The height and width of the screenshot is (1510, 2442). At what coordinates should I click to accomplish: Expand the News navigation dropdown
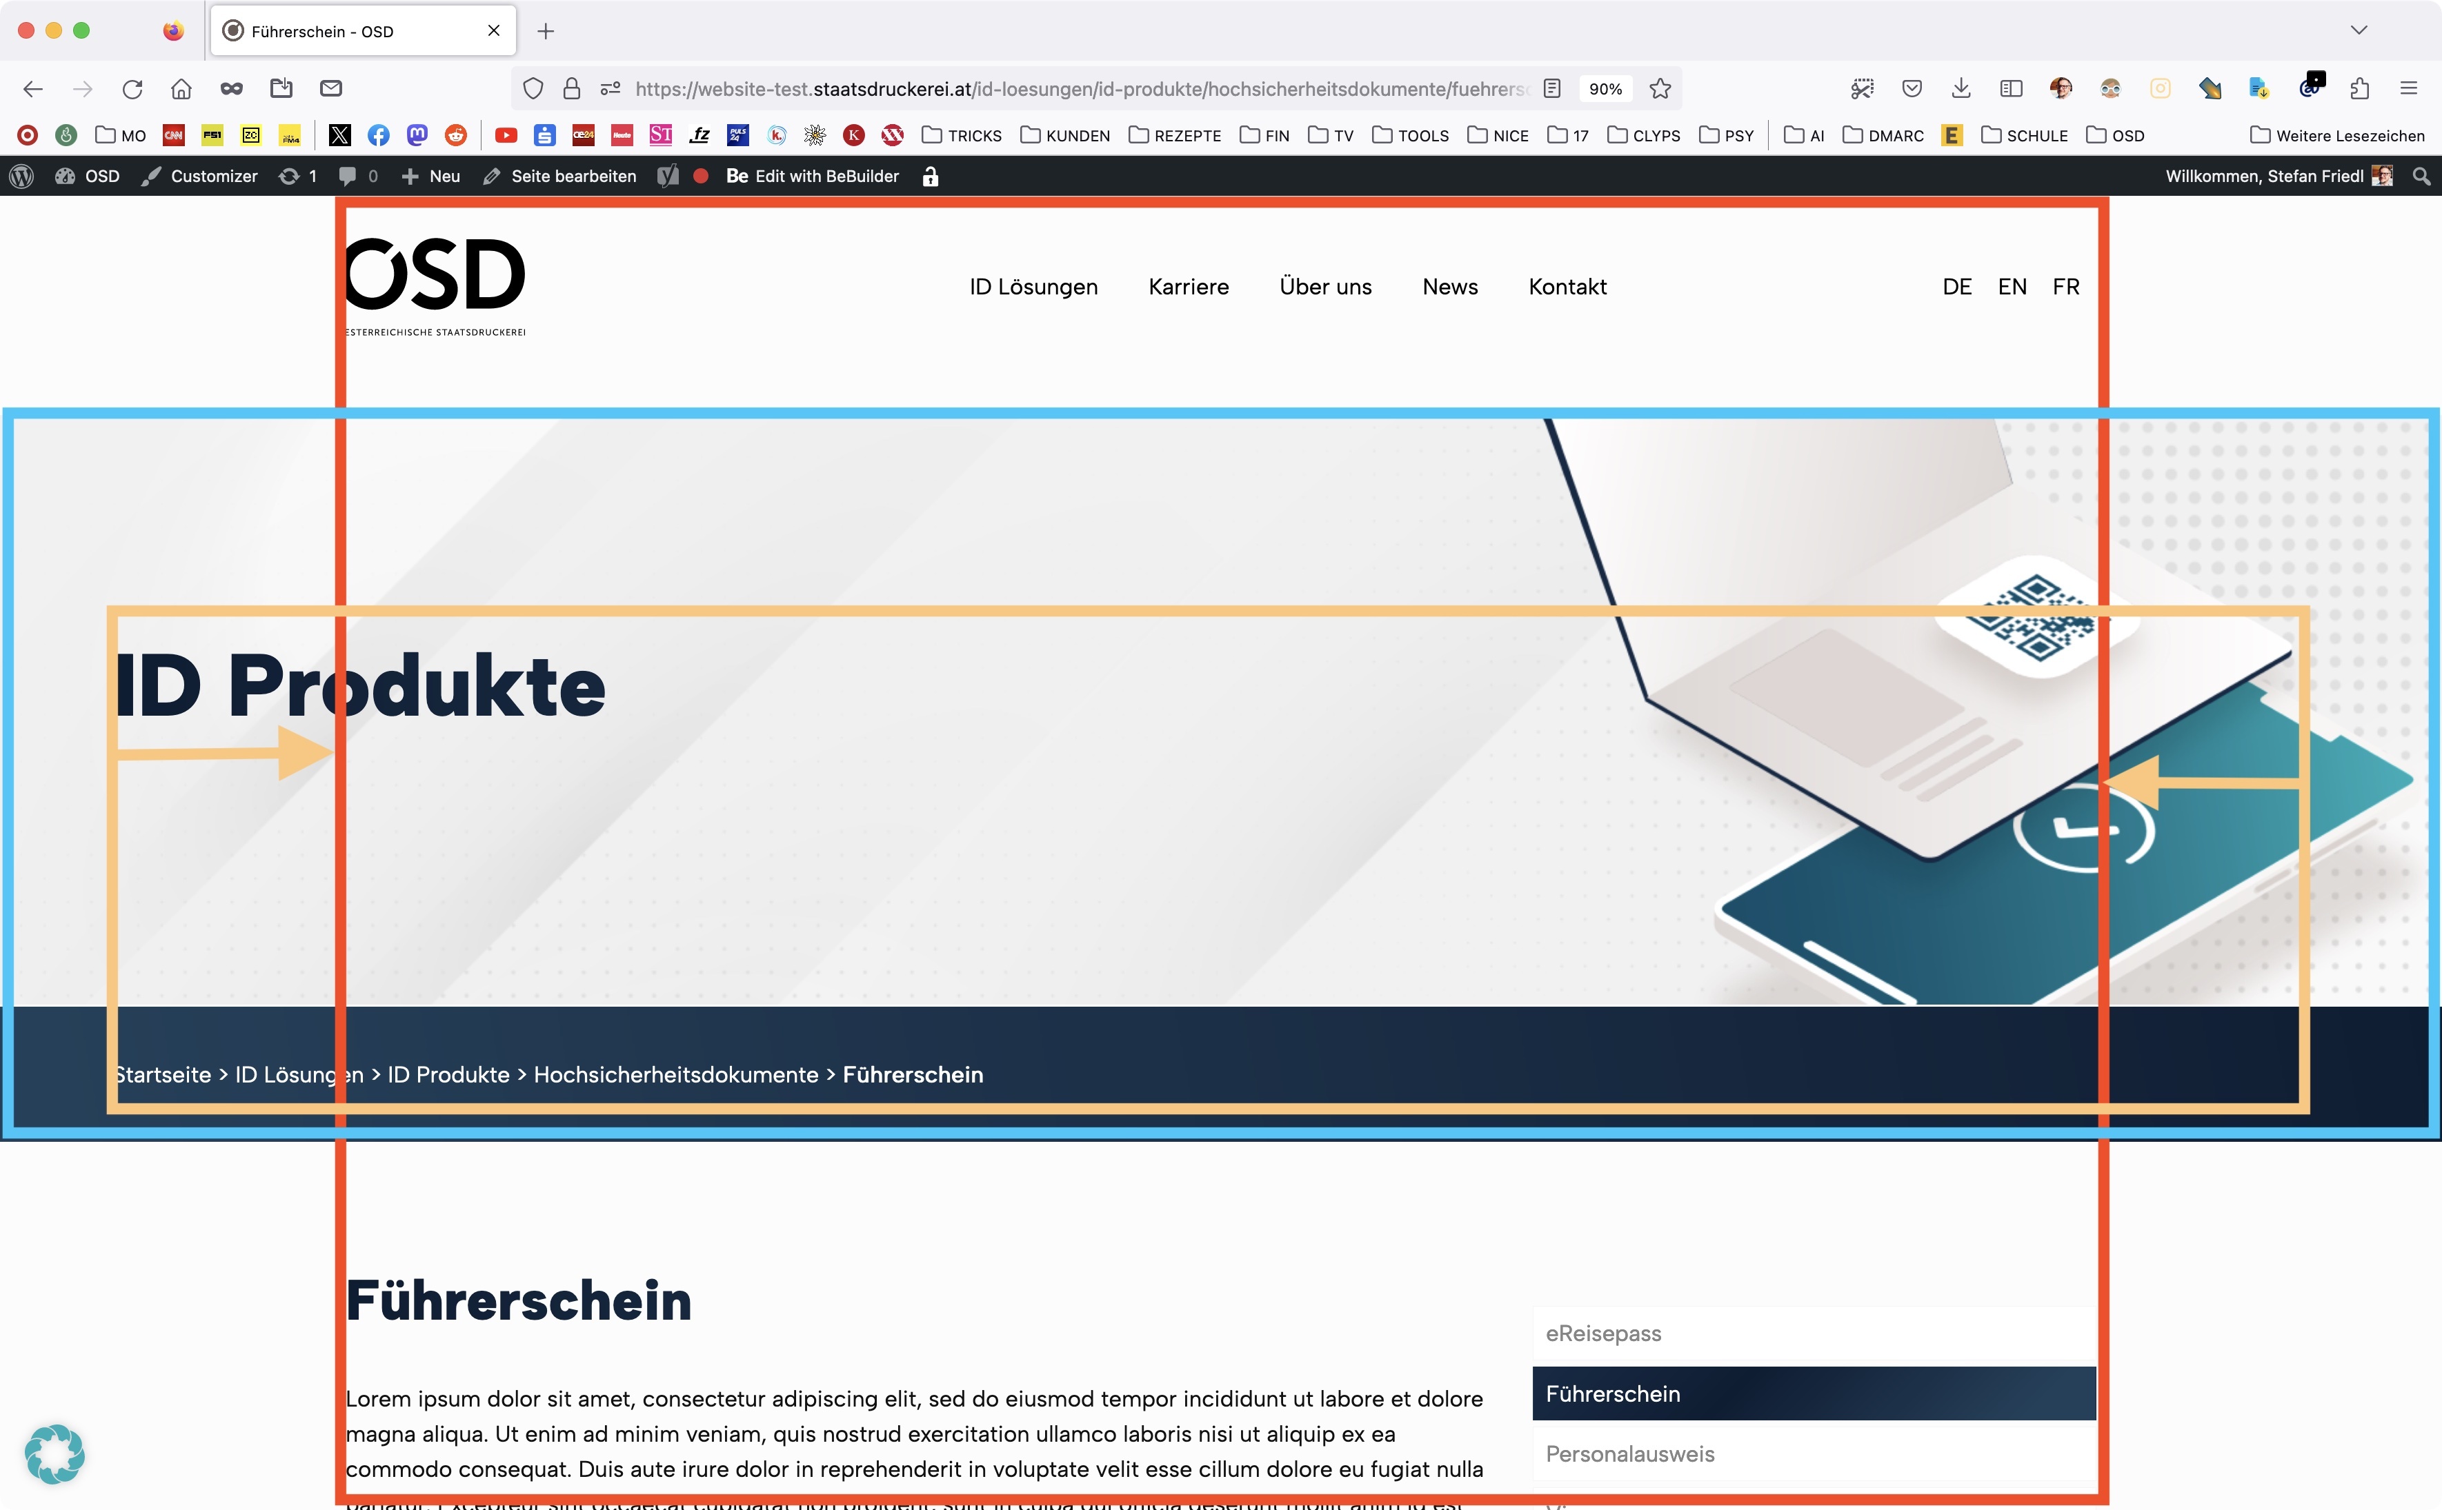pyautogui.click(x=1449, y=286)
